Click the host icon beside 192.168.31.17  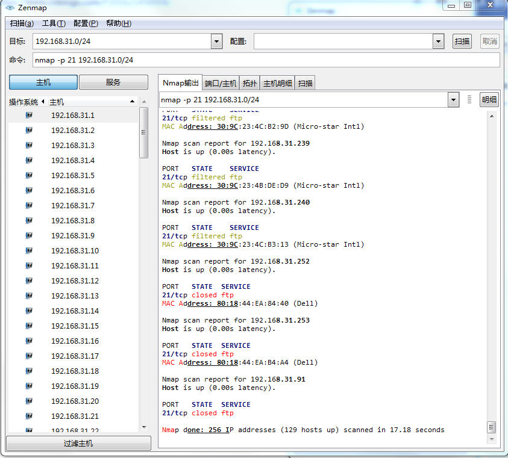point(29,356)
